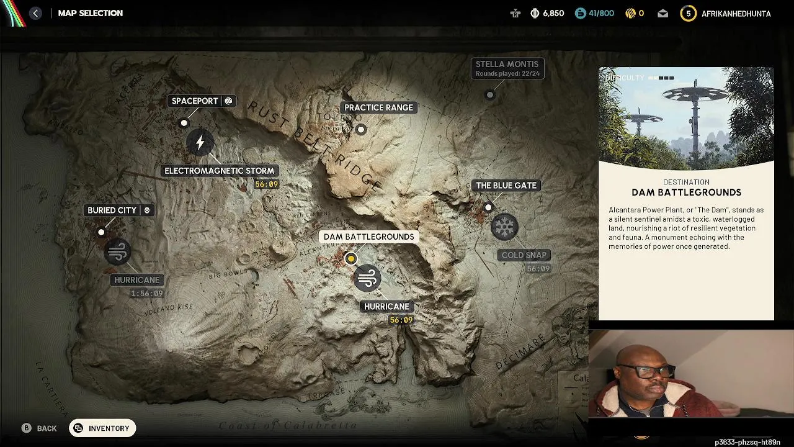Click the Map Selection header title

click(x=91, y=13)
